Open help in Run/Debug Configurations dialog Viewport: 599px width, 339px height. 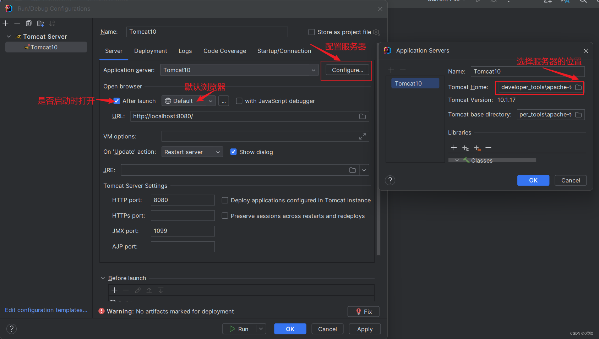click(11, 329)
